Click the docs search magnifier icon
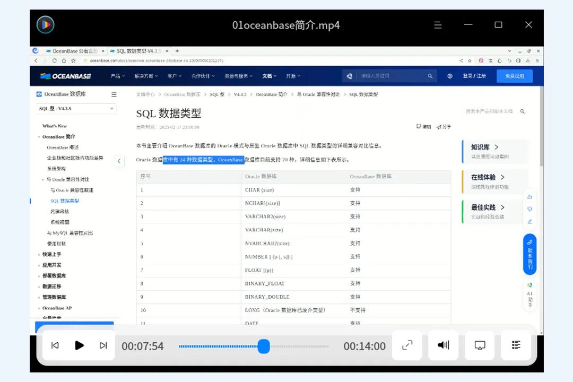 point(522,111)
